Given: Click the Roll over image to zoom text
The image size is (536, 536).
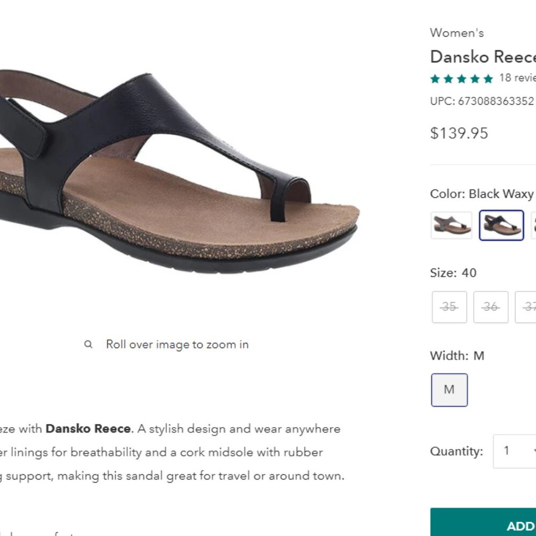Looking at the screenshot, I should [177, 345].
